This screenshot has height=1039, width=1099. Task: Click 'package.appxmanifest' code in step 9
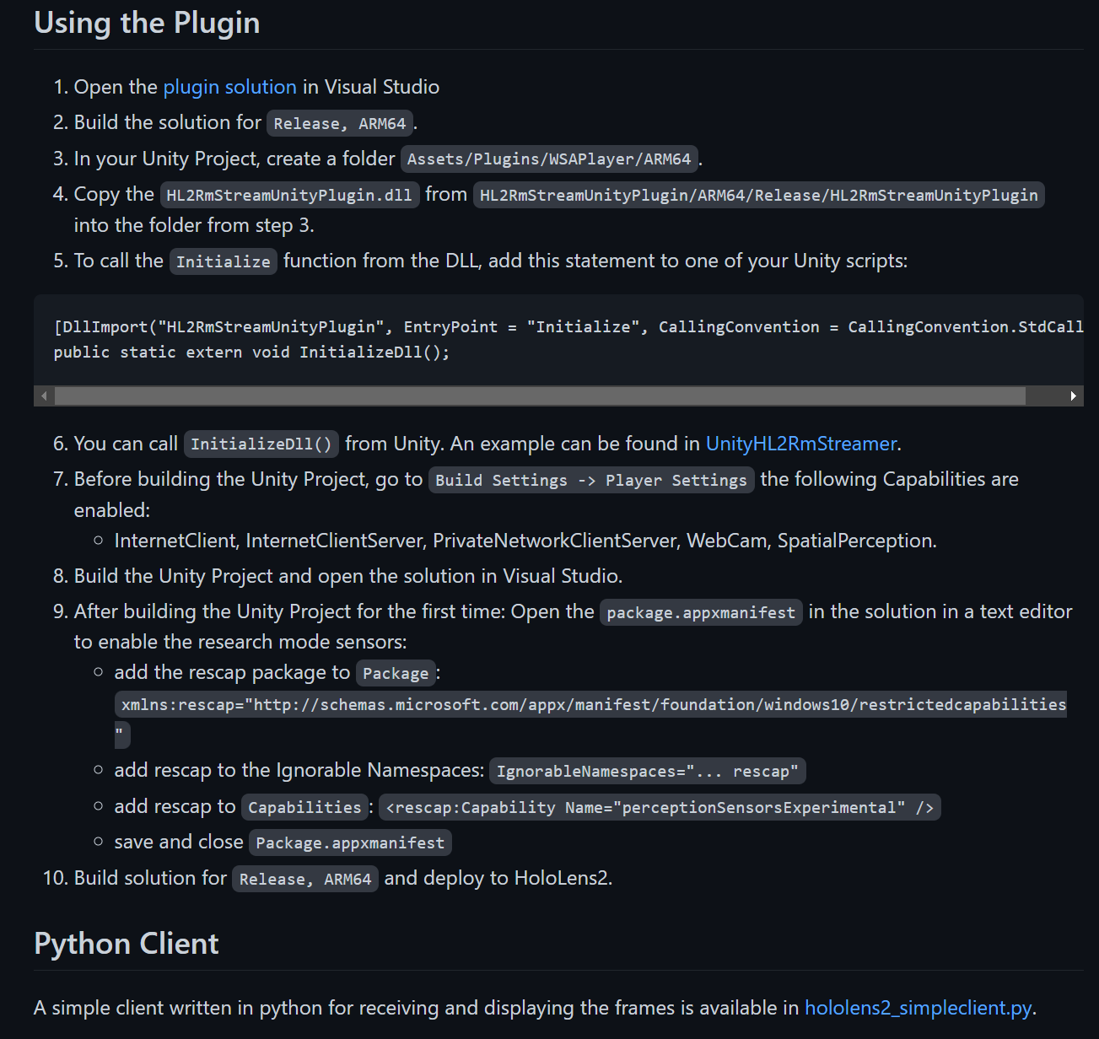coord(701,612)
